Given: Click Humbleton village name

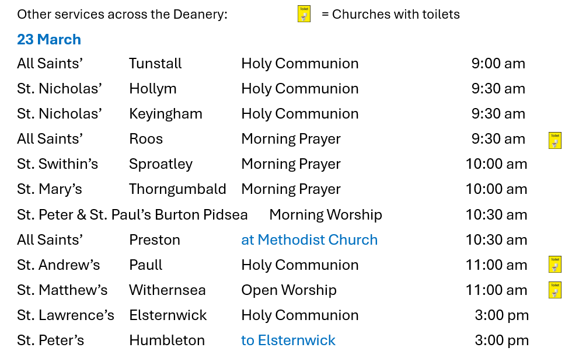Looking at the screenshot, I should tap(167, 340).
